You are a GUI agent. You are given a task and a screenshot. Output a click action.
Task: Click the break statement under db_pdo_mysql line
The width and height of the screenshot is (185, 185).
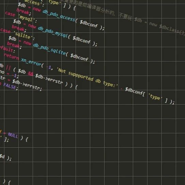pyautogui.click(x=19, y=28)
